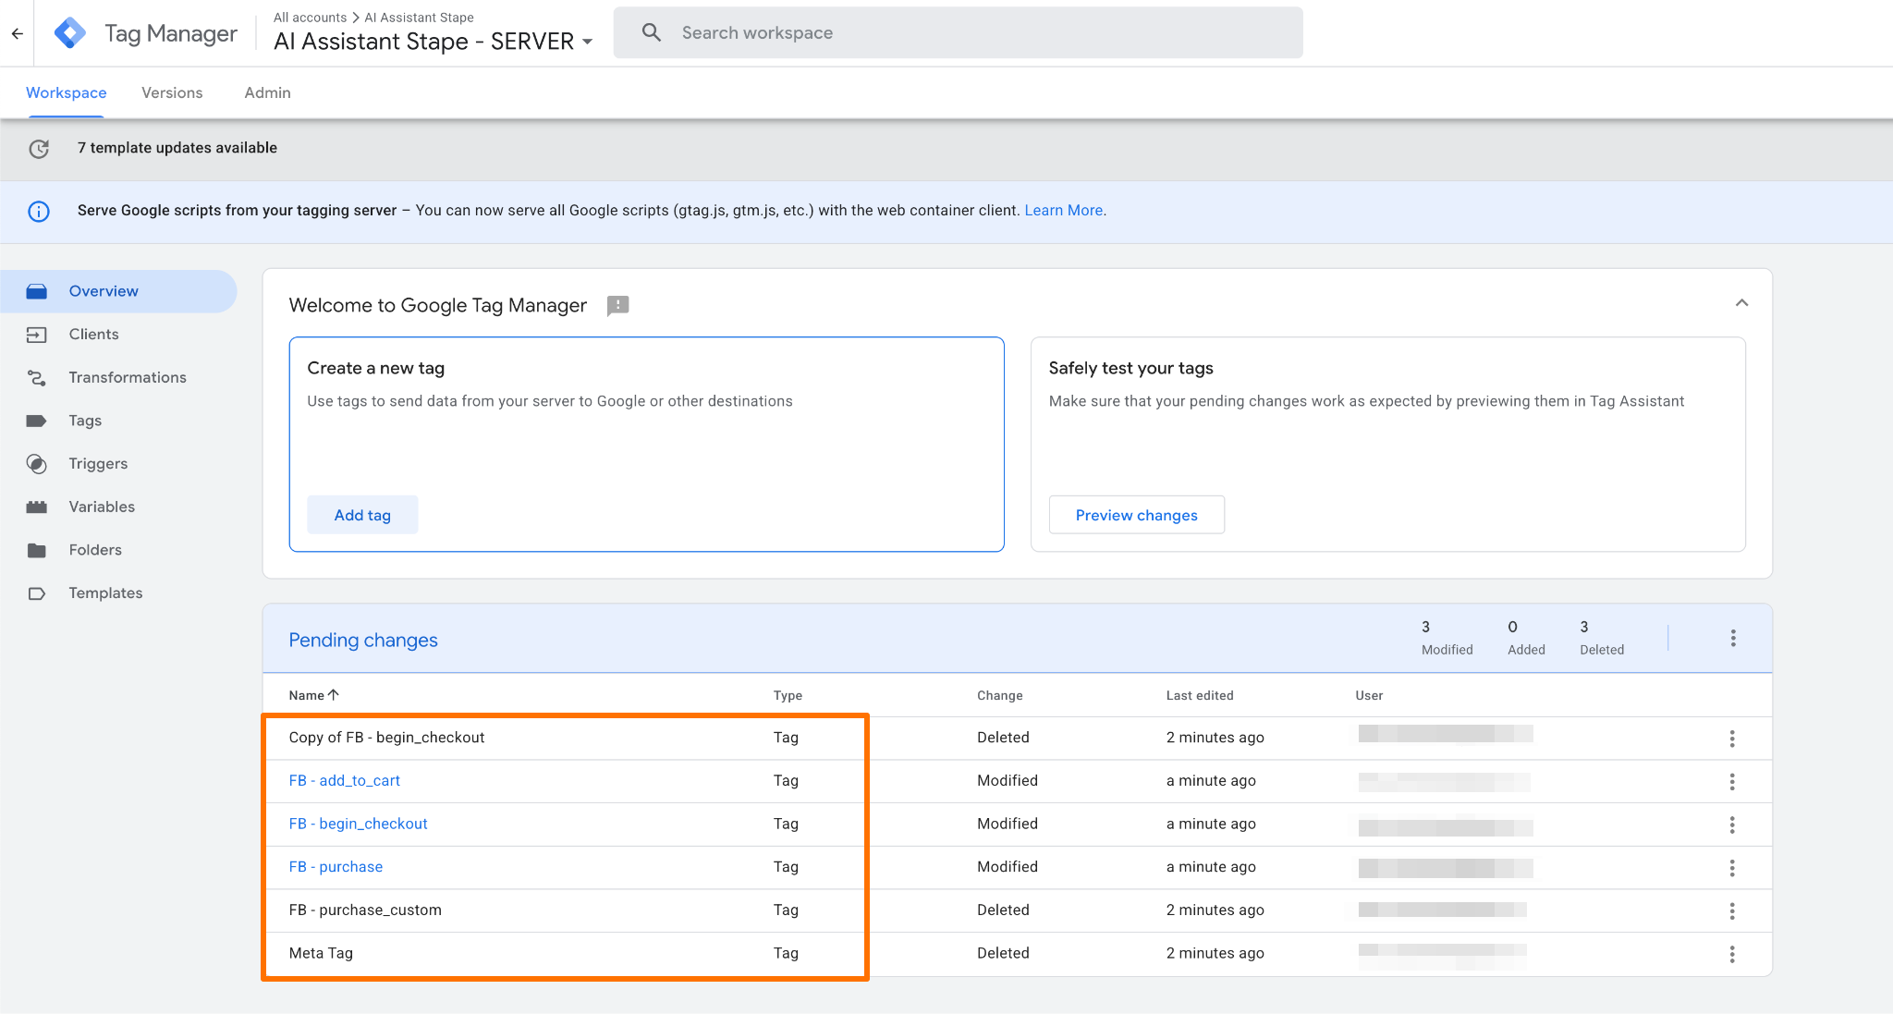Open Pending changes three-dot menu

pyautogui.click(x=1733, y=638)
